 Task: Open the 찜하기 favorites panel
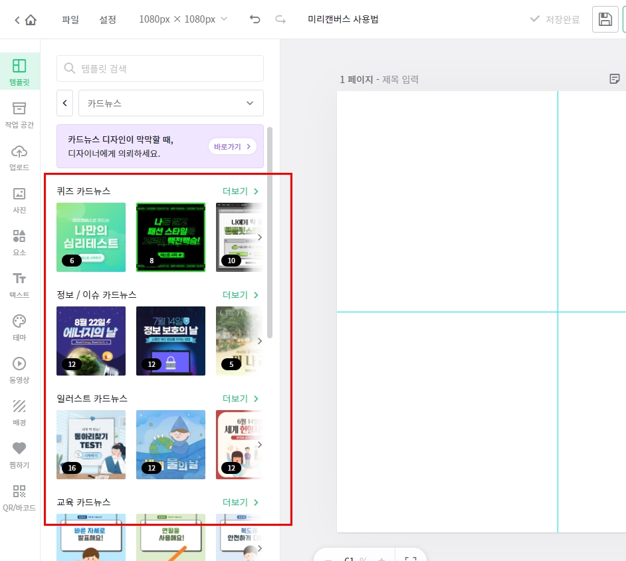pyautogui.click(x=19, y=454)
